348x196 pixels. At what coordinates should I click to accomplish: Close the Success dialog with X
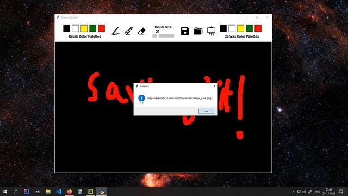[214, 86]
